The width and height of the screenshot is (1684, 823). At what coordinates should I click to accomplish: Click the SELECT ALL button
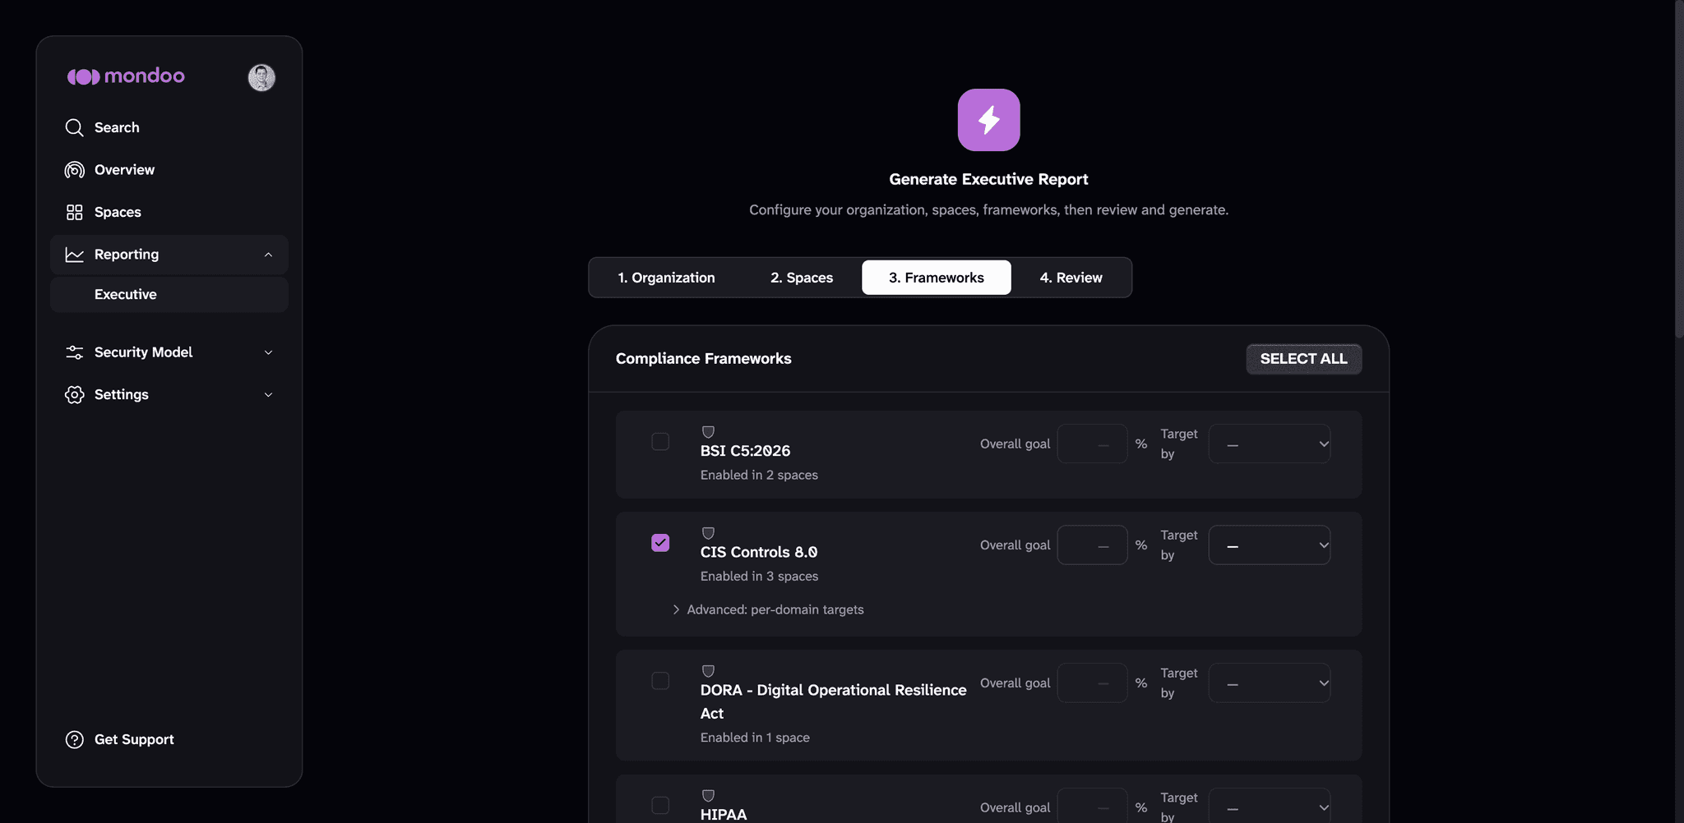[x=1303, y=359]
